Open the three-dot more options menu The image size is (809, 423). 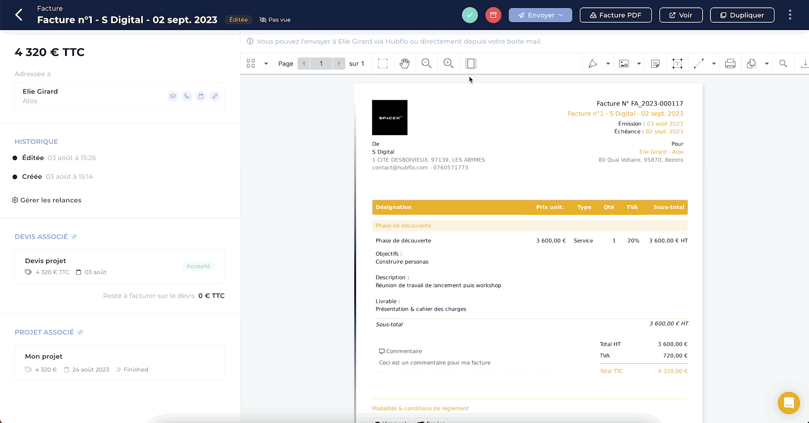click(x=790, y=15)
